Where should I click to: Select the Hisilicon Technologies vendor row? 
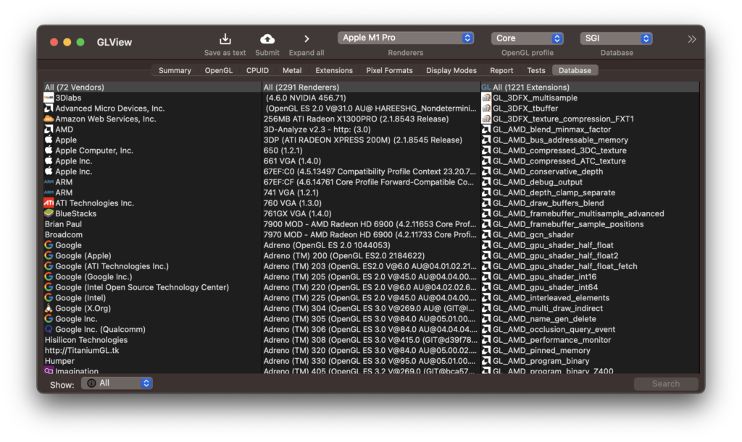152,340
